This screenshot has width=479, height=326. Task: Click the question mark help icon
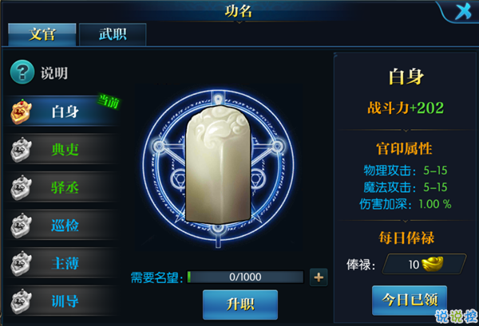point(22,73)
